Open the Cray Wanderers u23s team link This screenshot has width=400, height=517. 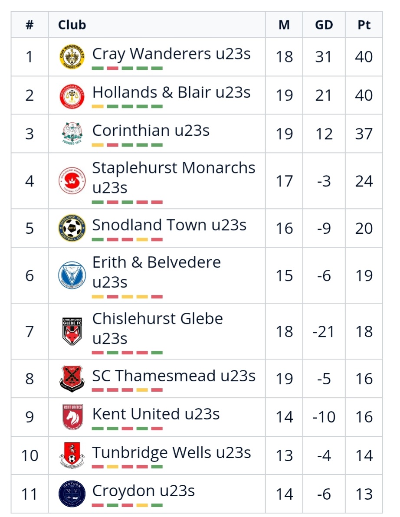[171, 54]
